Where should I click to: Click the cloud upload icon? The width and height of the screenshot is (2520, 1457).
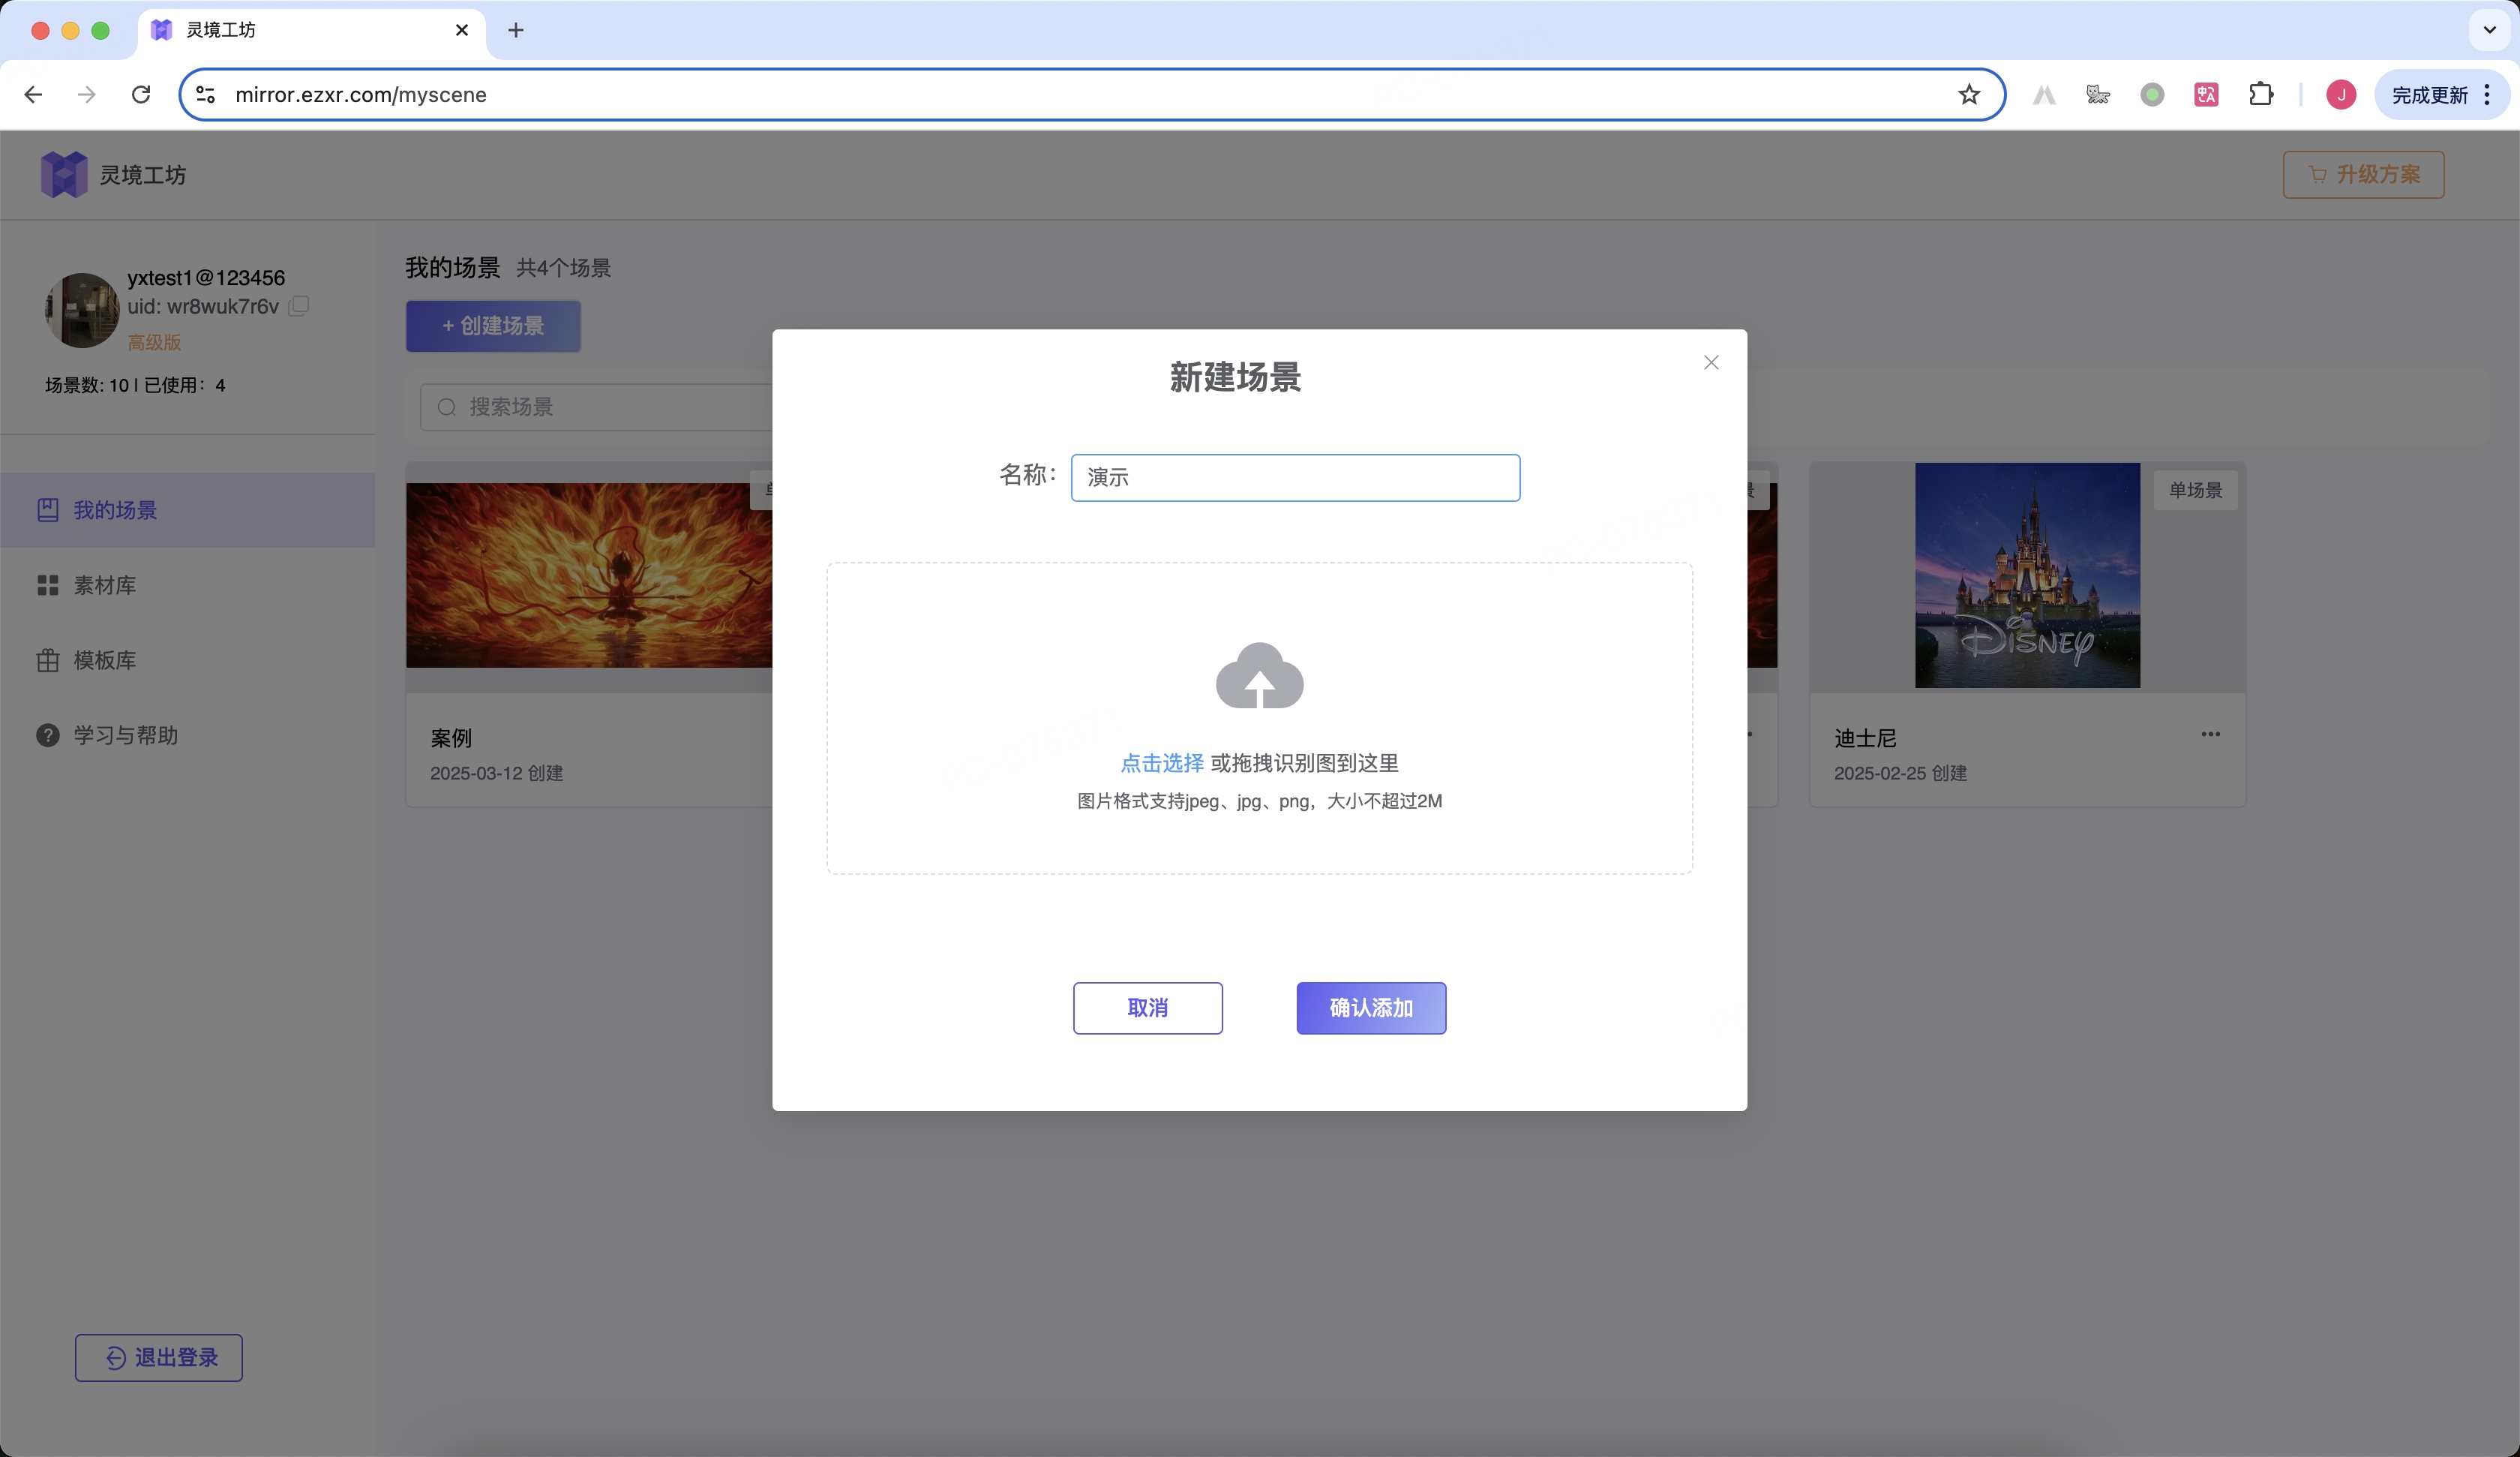(x=1259, y=675)
